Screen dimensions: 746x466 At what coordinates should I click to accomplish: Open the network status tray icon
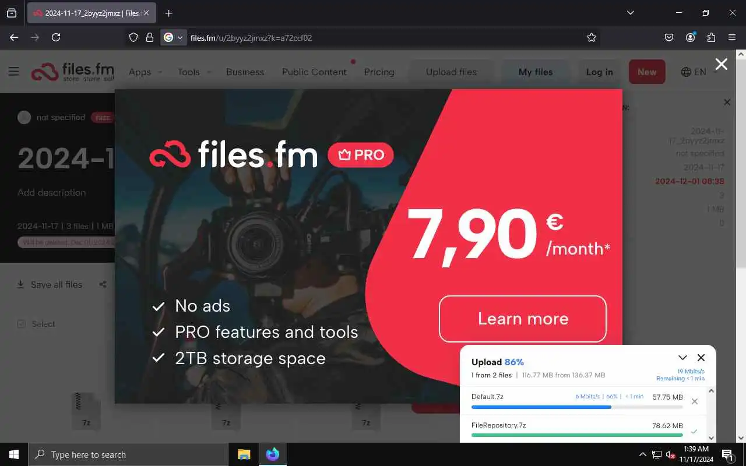point(657,454)
